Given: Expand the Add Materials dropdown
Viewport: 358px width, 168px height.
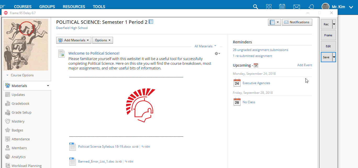Looking at the screenshot, I should coord(74,40).
